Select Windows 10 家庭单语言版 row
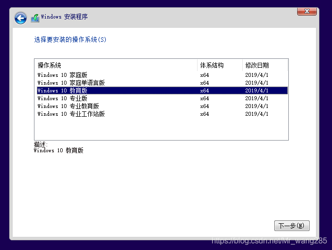The image size is (332, 250). [162, 83]
